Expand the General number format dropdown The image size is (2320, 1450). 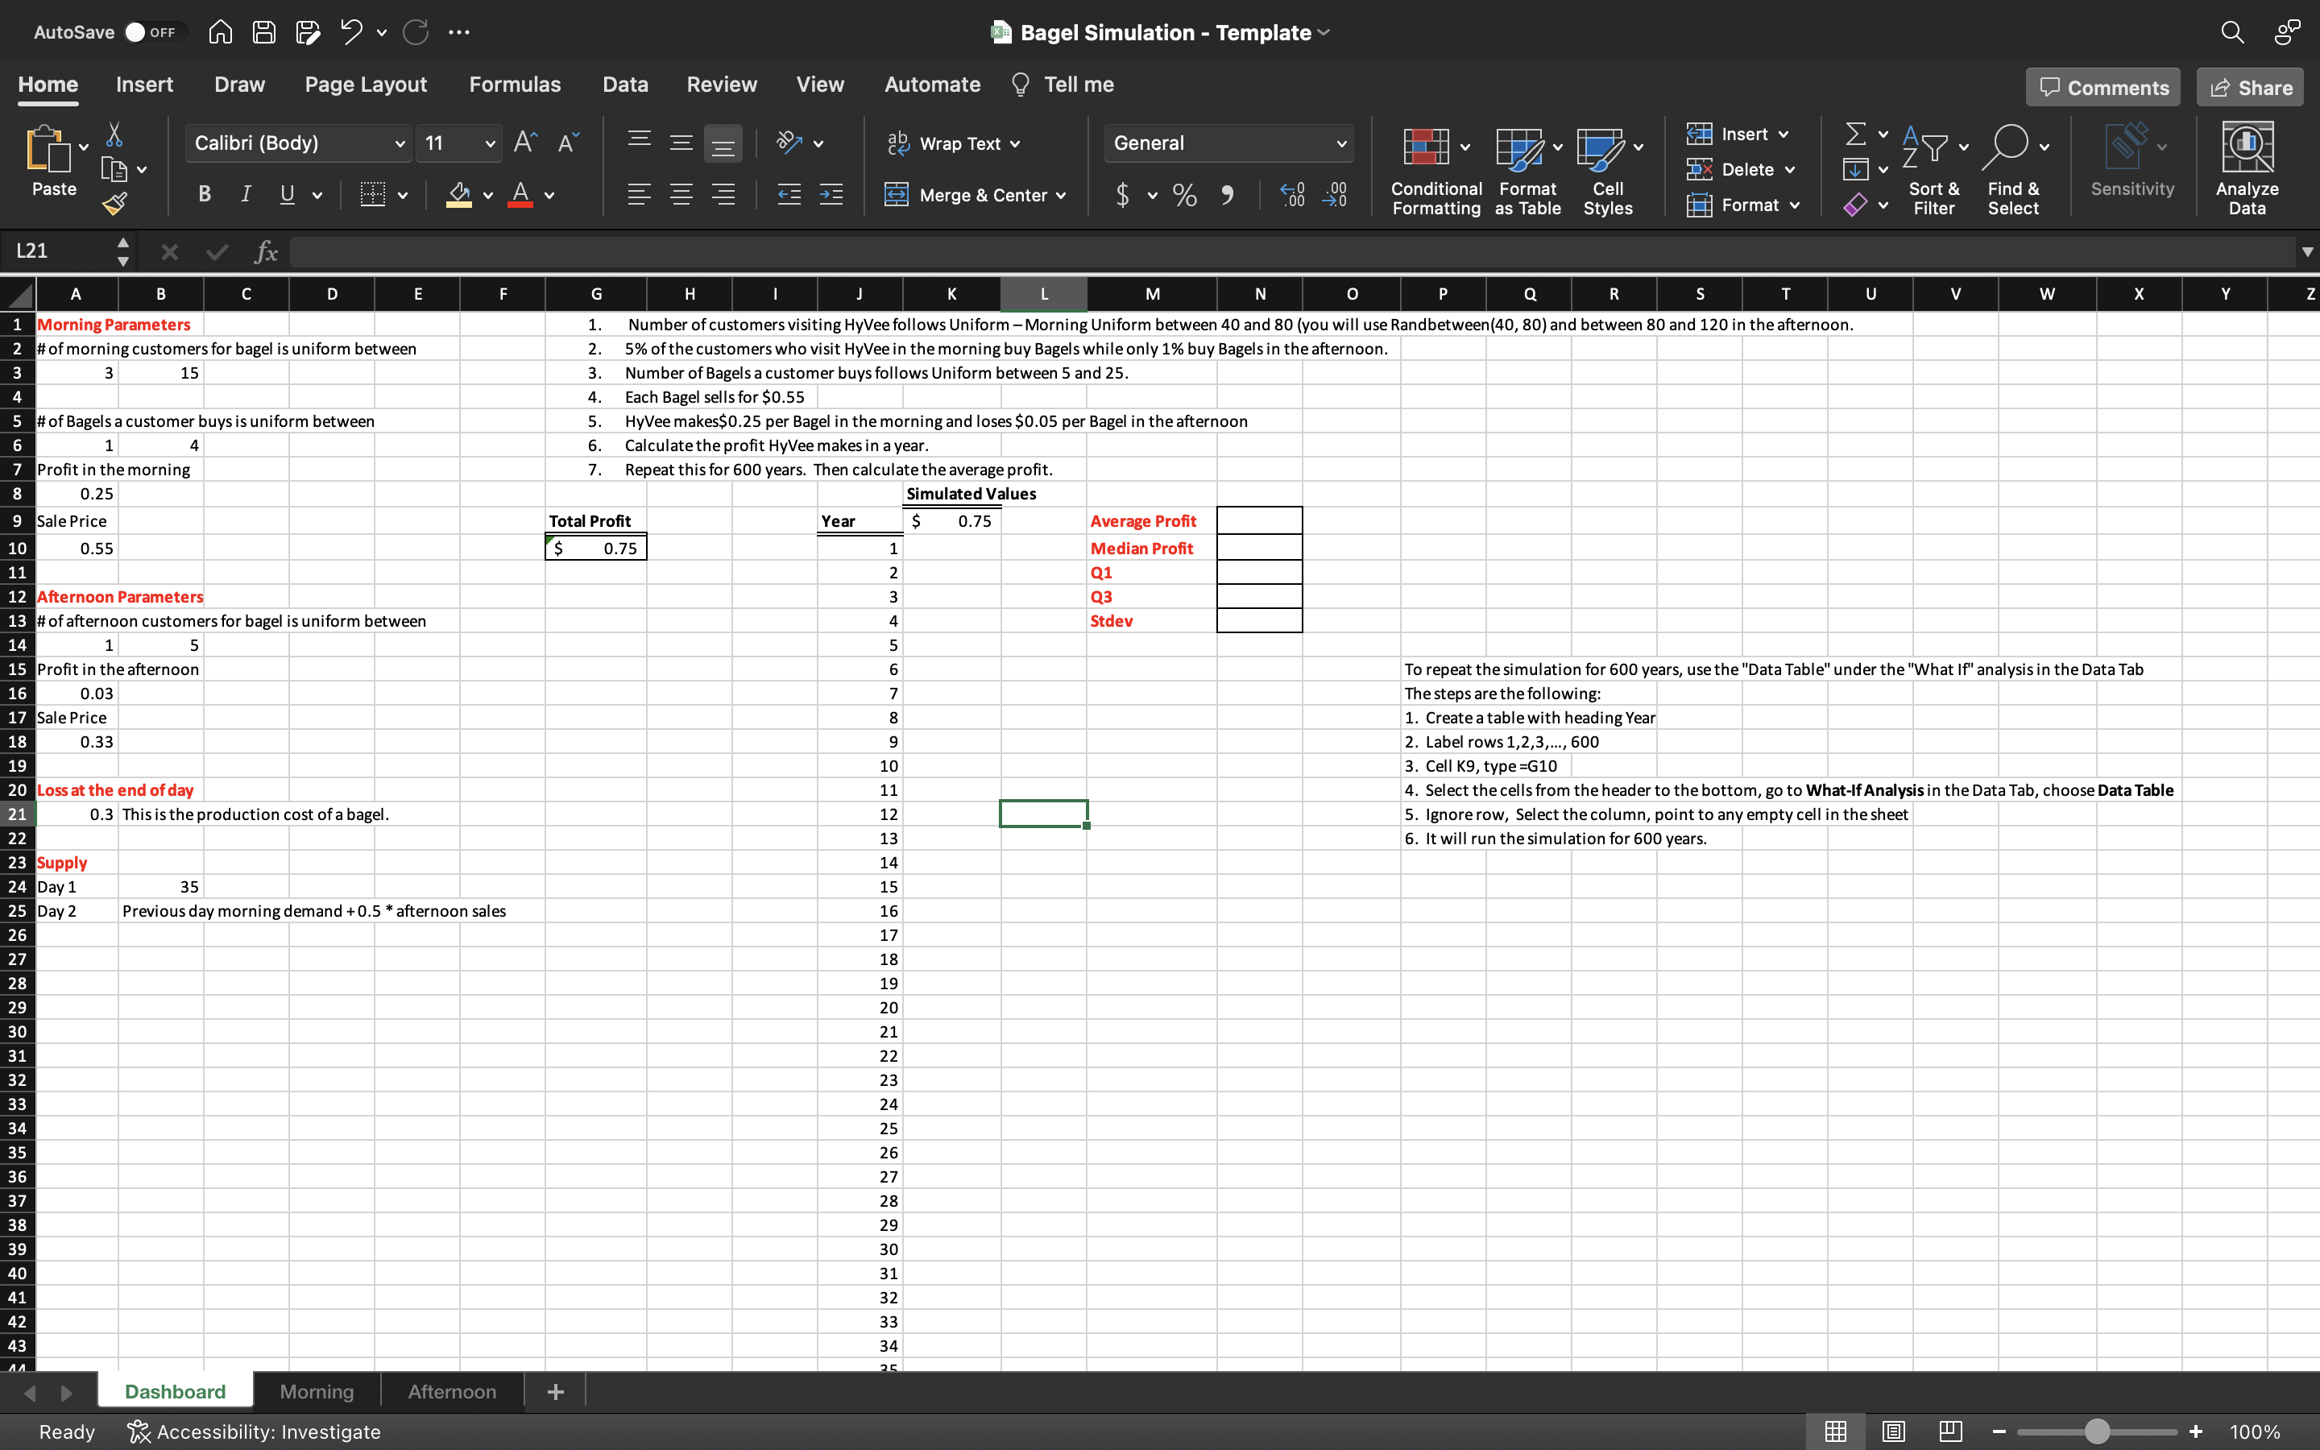coord(1341,144)
